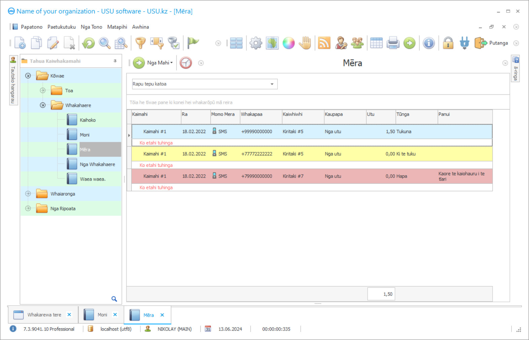Click the map icon in toolbar
The image size is (529, 340).
[272, 43]
